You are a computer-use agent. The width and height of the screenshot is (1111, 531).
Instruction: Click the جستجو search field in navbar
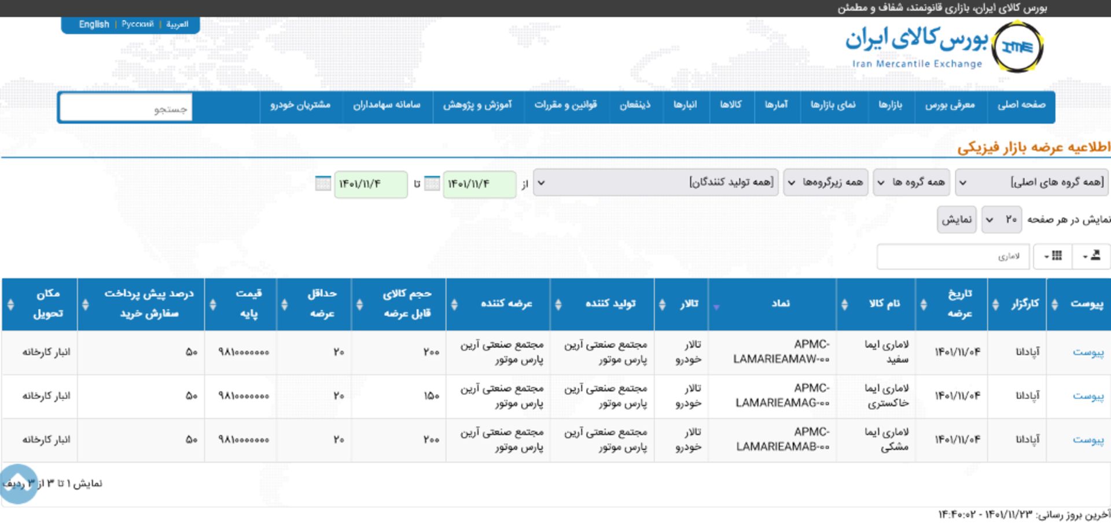pyautogui.click(x=126, y=108)
